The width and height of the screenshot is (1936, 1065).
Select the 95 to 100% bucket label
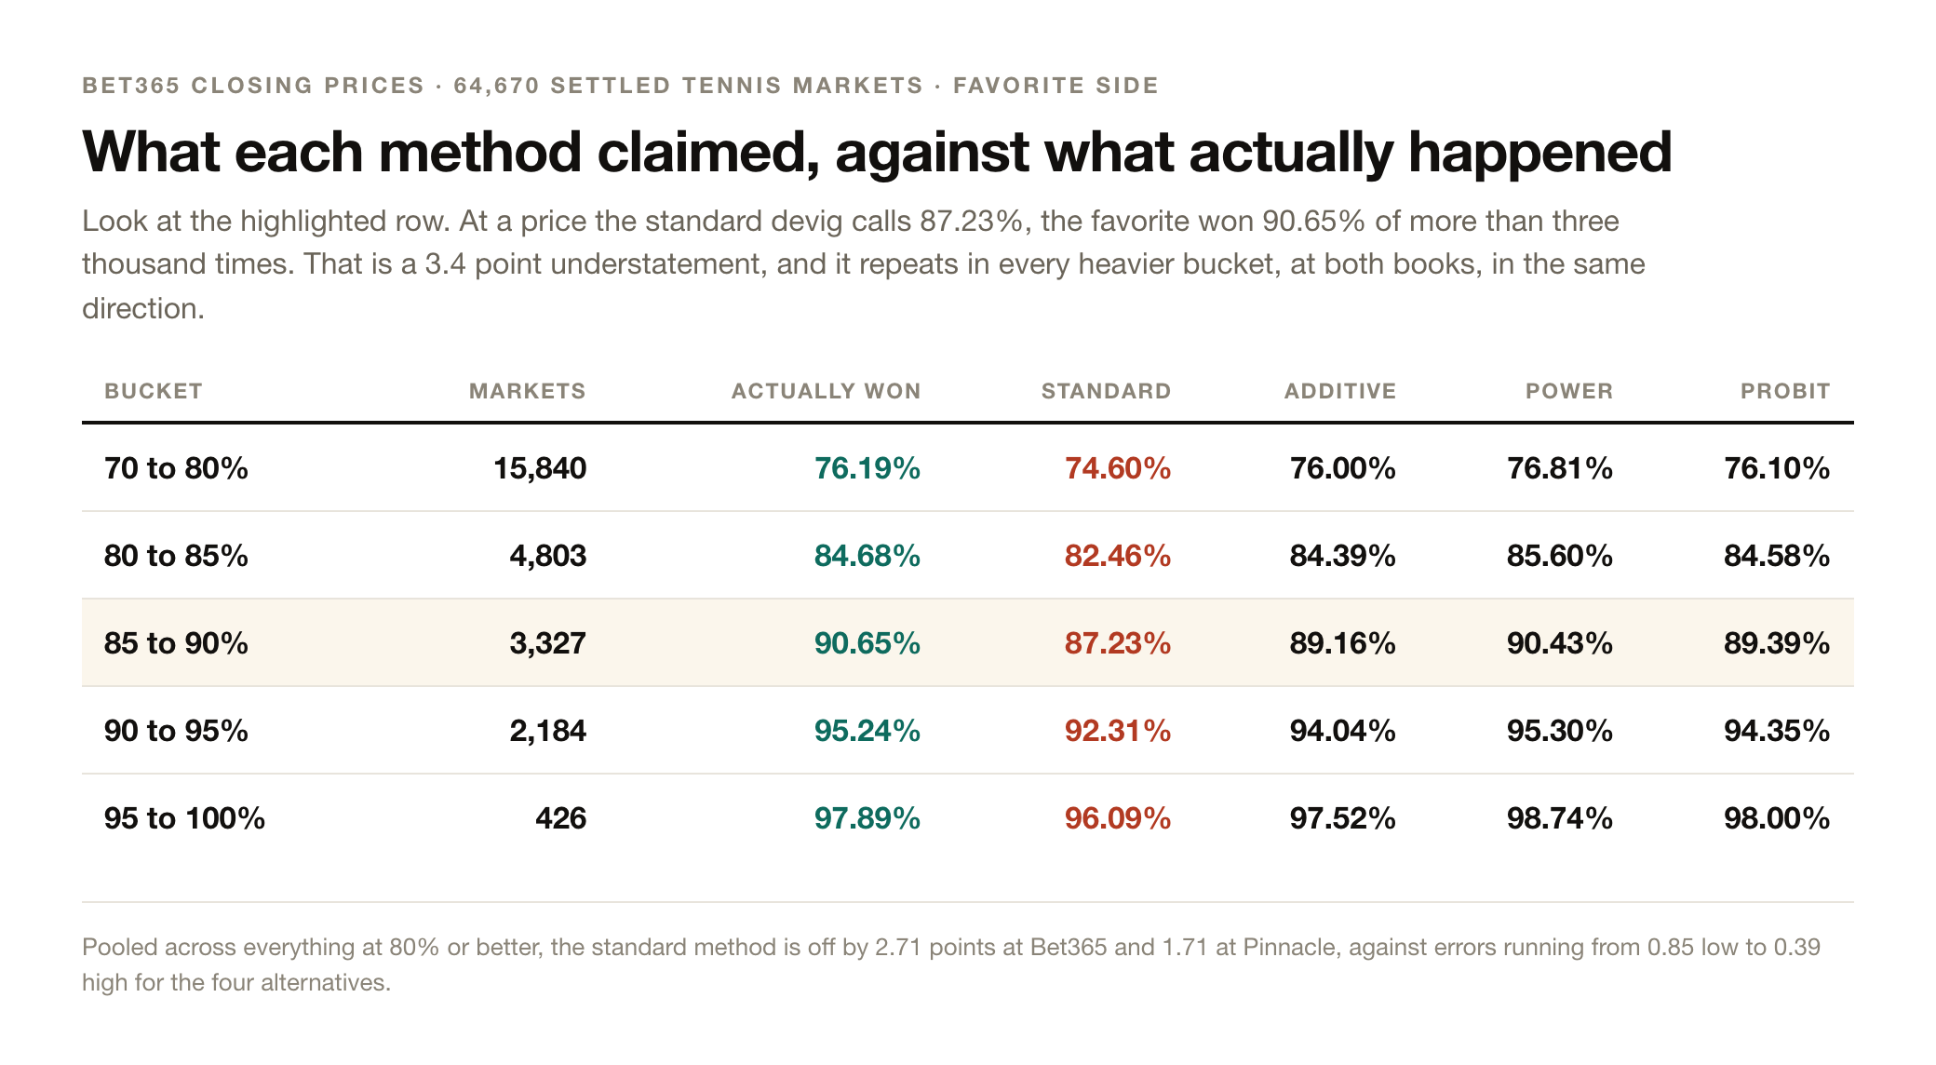(x=185, y=817)
